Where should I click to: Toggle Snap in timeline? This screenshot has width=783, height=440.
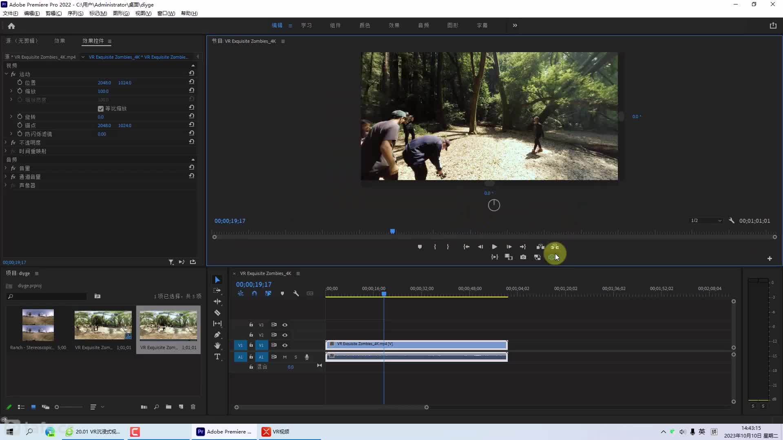tap(254, 293)
